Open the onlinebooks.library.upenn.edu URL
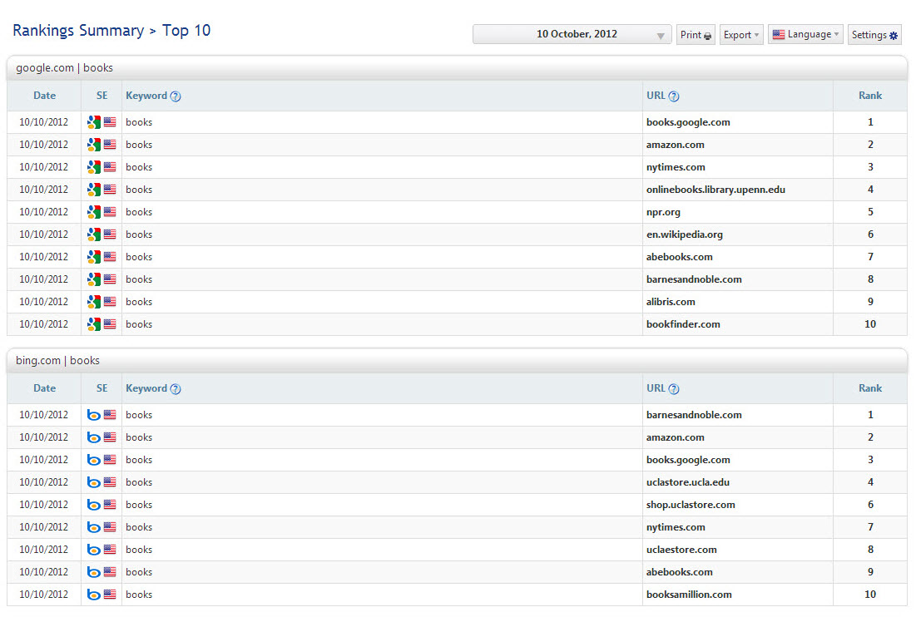Viewport: 916px width, 617px height. [715, 190]
